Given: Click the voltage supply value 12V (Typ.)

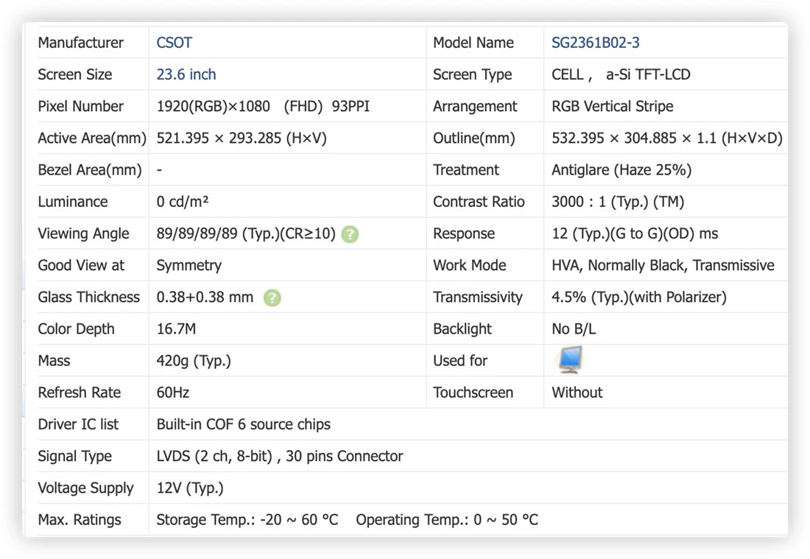Looking at the screenshot, I should (189, 488).
